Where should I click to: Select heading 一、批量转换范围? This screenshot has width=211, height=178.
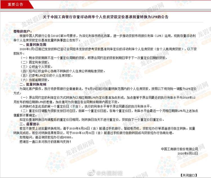click(x=33, y=45)
